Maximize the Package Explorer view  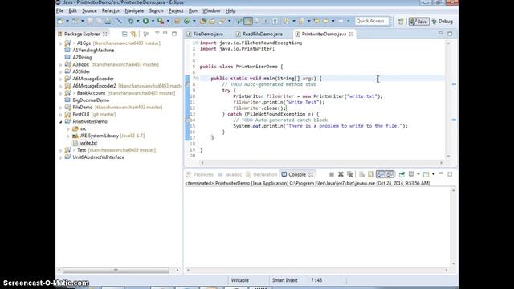coord(174,34)
